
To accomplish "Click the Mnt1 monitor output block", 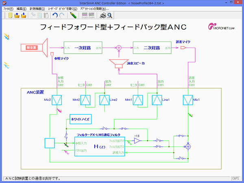I will tap(138, 100).
